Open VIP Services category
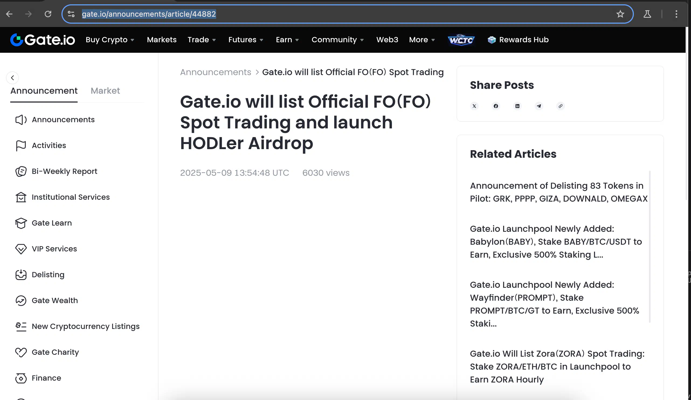 pos(46,249)
